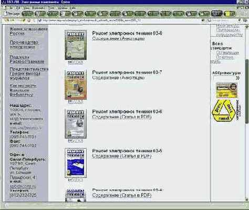
Task: Open the PDF articles link for issue 03-6
Action: [122, 117]
